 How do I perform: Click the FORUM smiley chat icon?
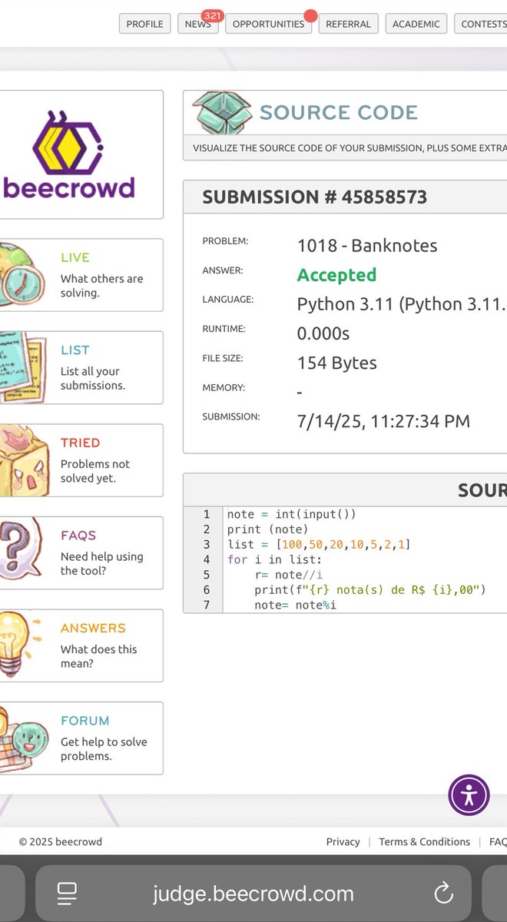[23, 738]
